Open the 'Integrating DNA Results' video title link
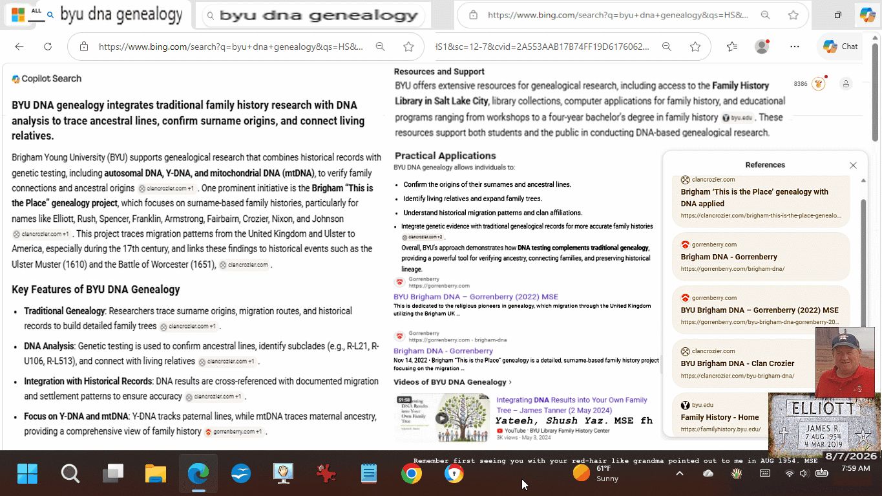 click(x=572, y=405)
